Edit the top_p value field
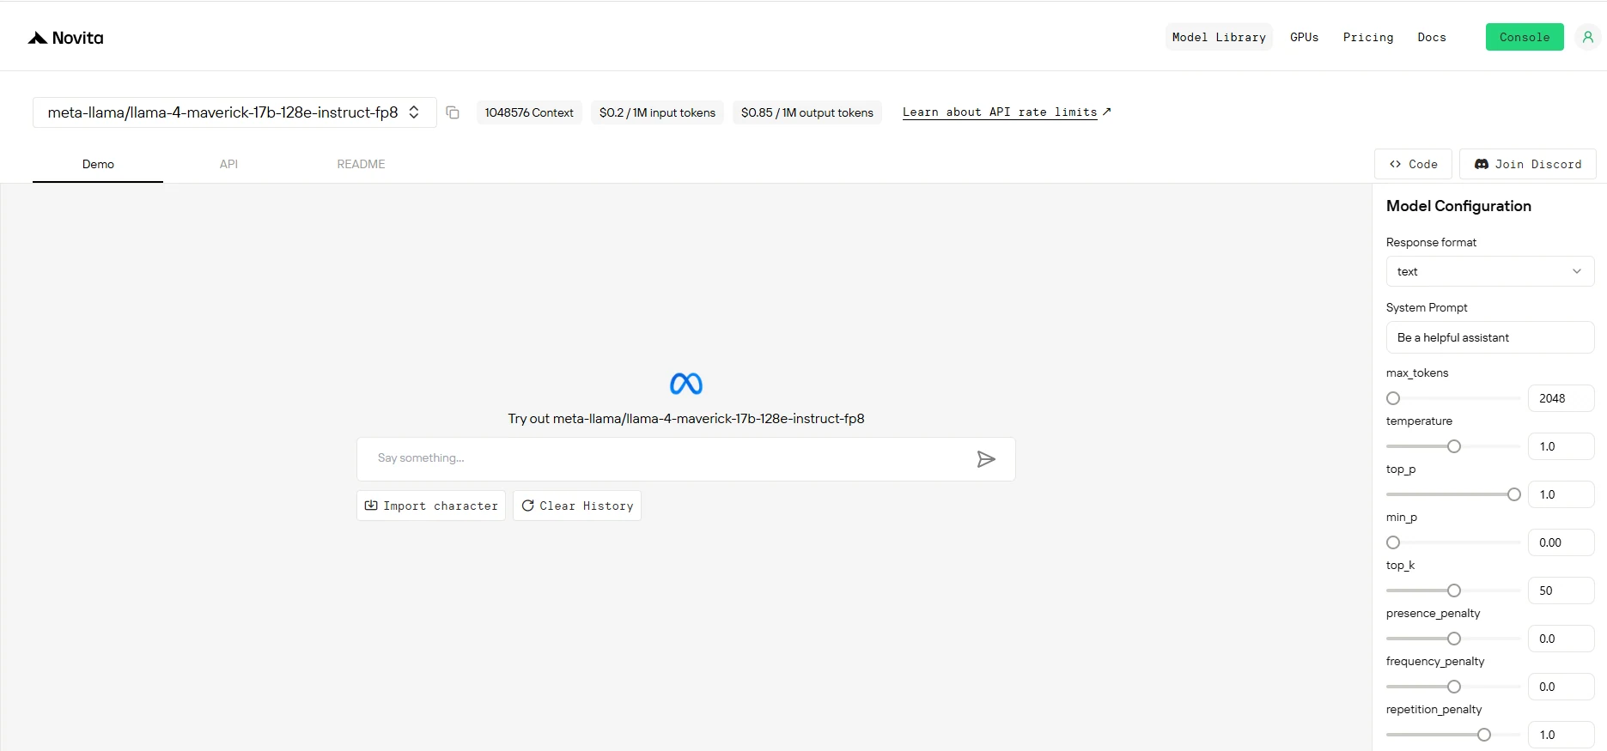 pos(1561,494)
